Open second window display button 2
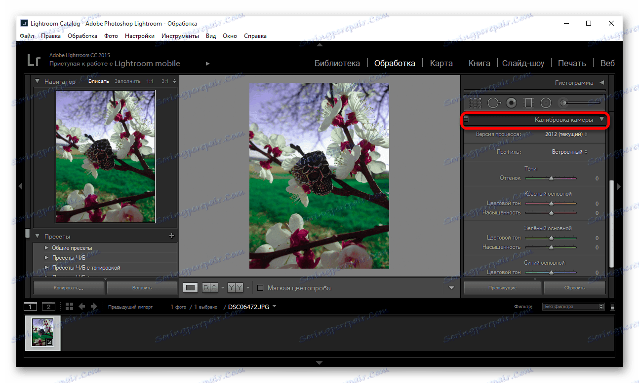This screenshot has width=639, height=383. pos(48,307)
